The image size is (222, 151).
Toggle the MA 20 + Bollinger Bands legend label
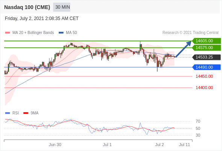tap(33, 33)
